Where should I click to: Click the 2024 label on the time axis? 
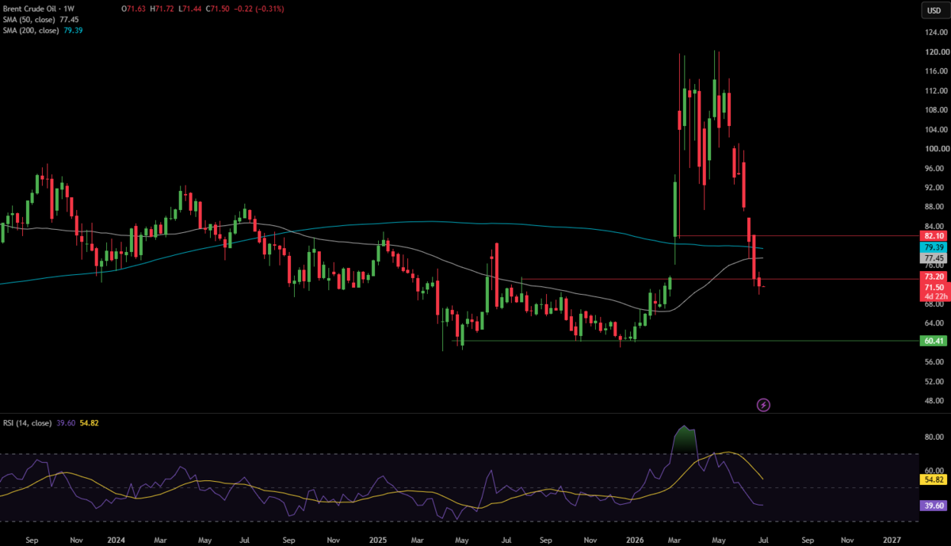pyautogui.click(x=116, y=539)
